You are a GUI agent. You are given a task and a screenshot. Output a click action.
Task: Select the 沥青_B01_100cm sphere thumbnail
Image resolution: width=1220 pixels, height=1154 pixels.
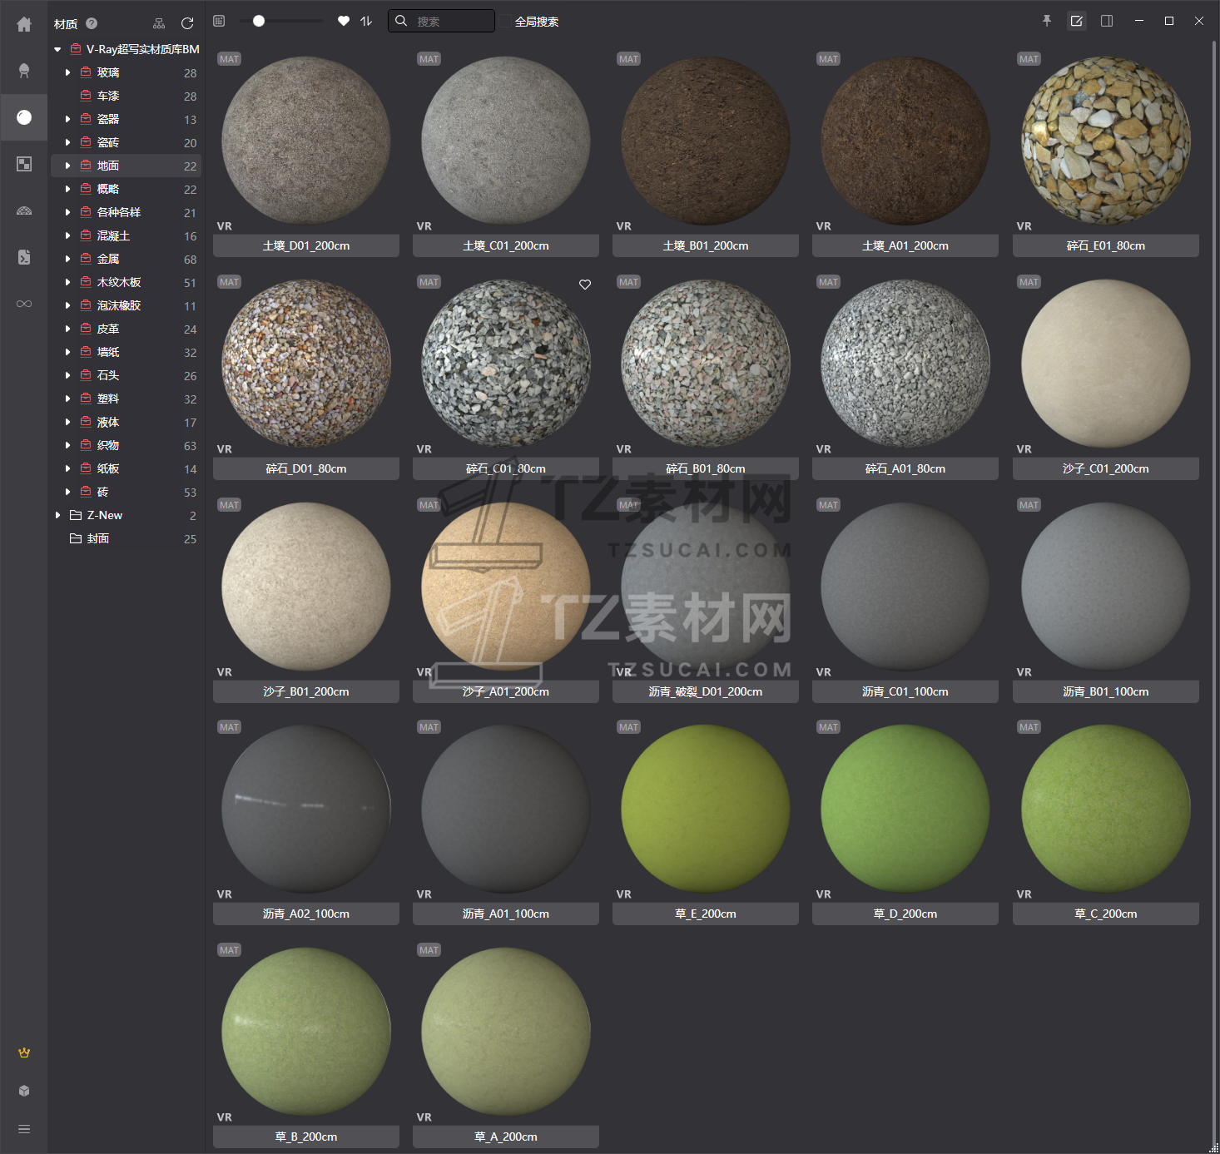[1106, 586]
